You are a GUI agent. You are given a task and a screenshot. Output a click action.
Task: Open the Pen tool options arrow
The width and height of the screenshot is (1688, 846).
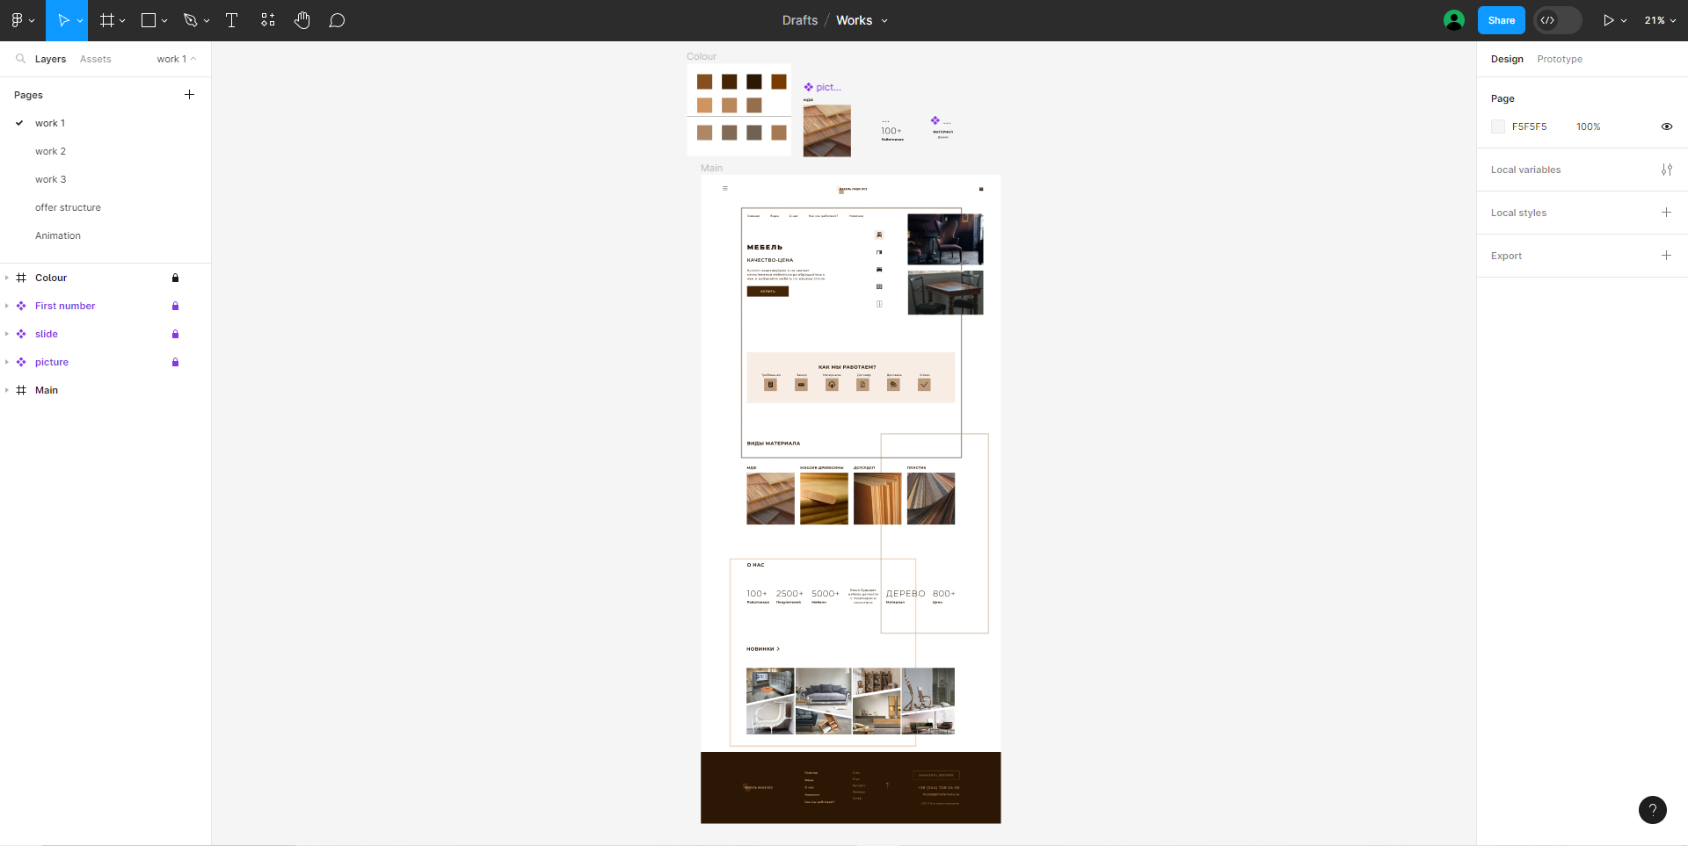pyautogui.click(x=207, y=21)
